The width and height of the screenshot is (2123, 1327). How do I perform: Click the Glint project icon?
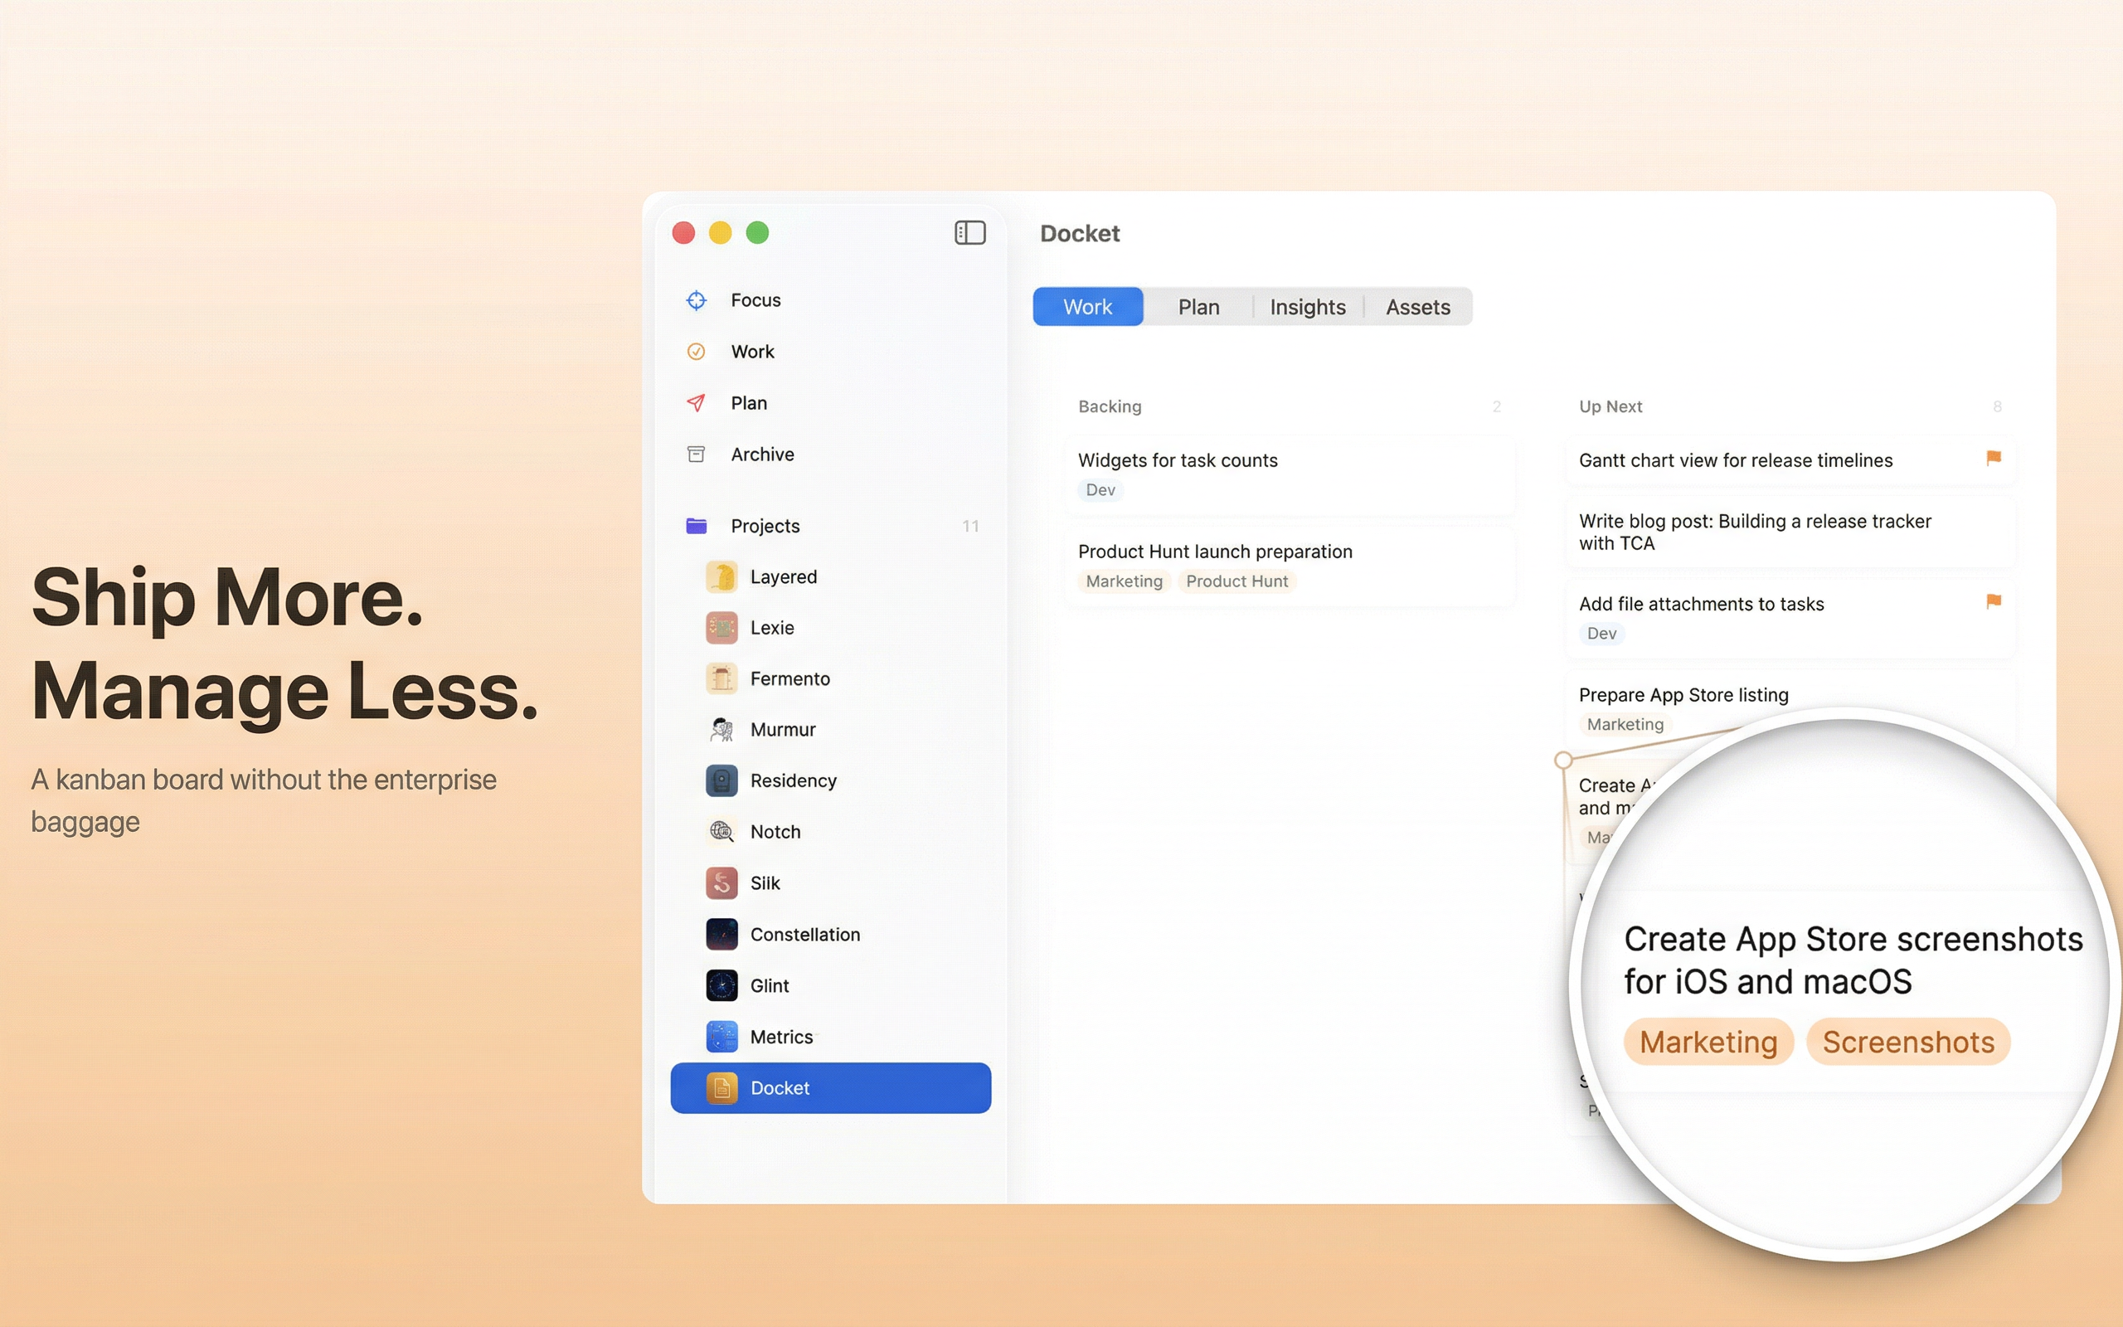(x=721, y=984)
